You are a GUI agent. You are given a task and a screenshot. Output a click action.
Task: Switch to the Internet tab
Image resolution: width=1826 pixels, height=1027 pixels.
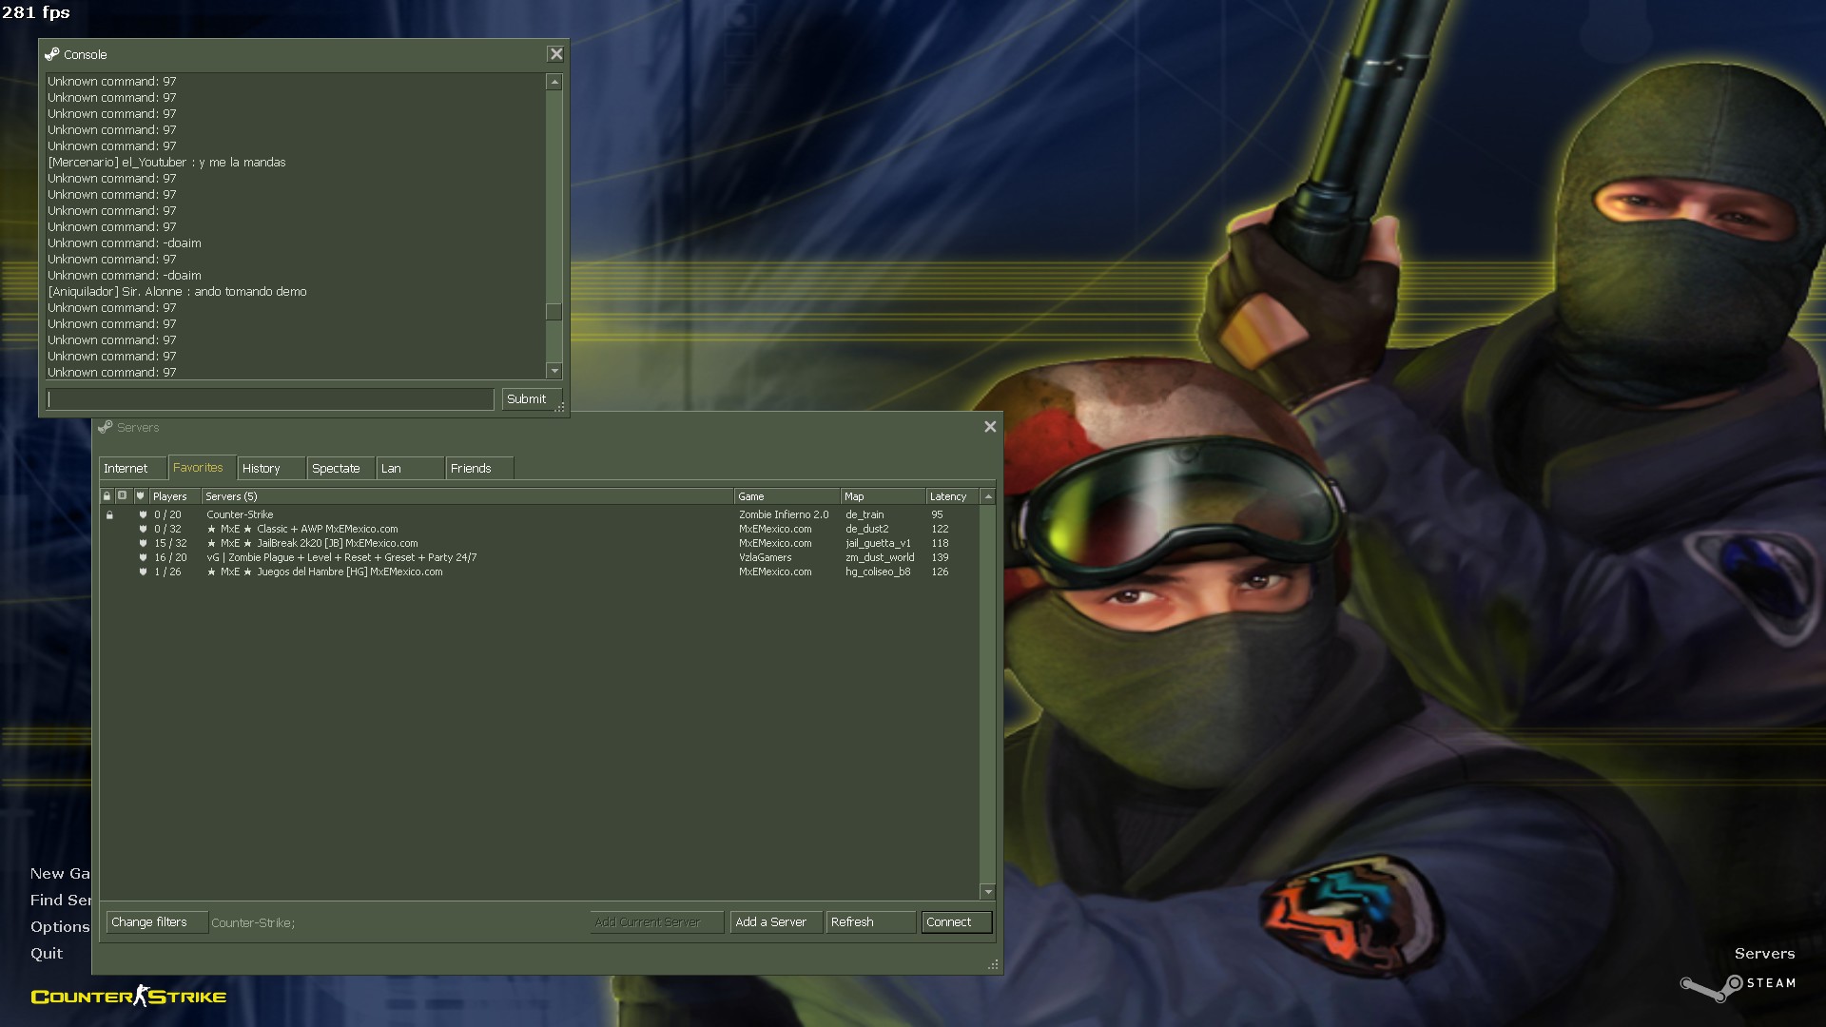(132, 468)
